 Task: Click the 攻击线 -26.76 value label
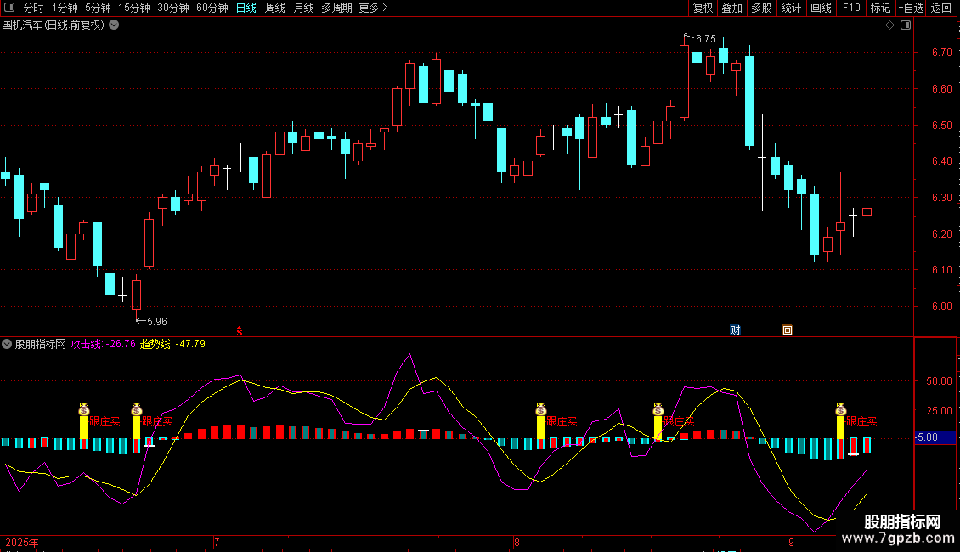click(103, 344)
